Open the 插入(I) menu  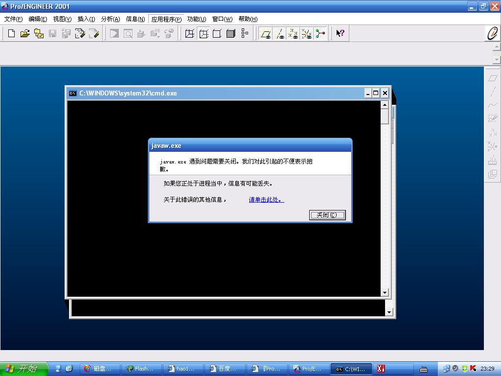(x=86, y=19)
